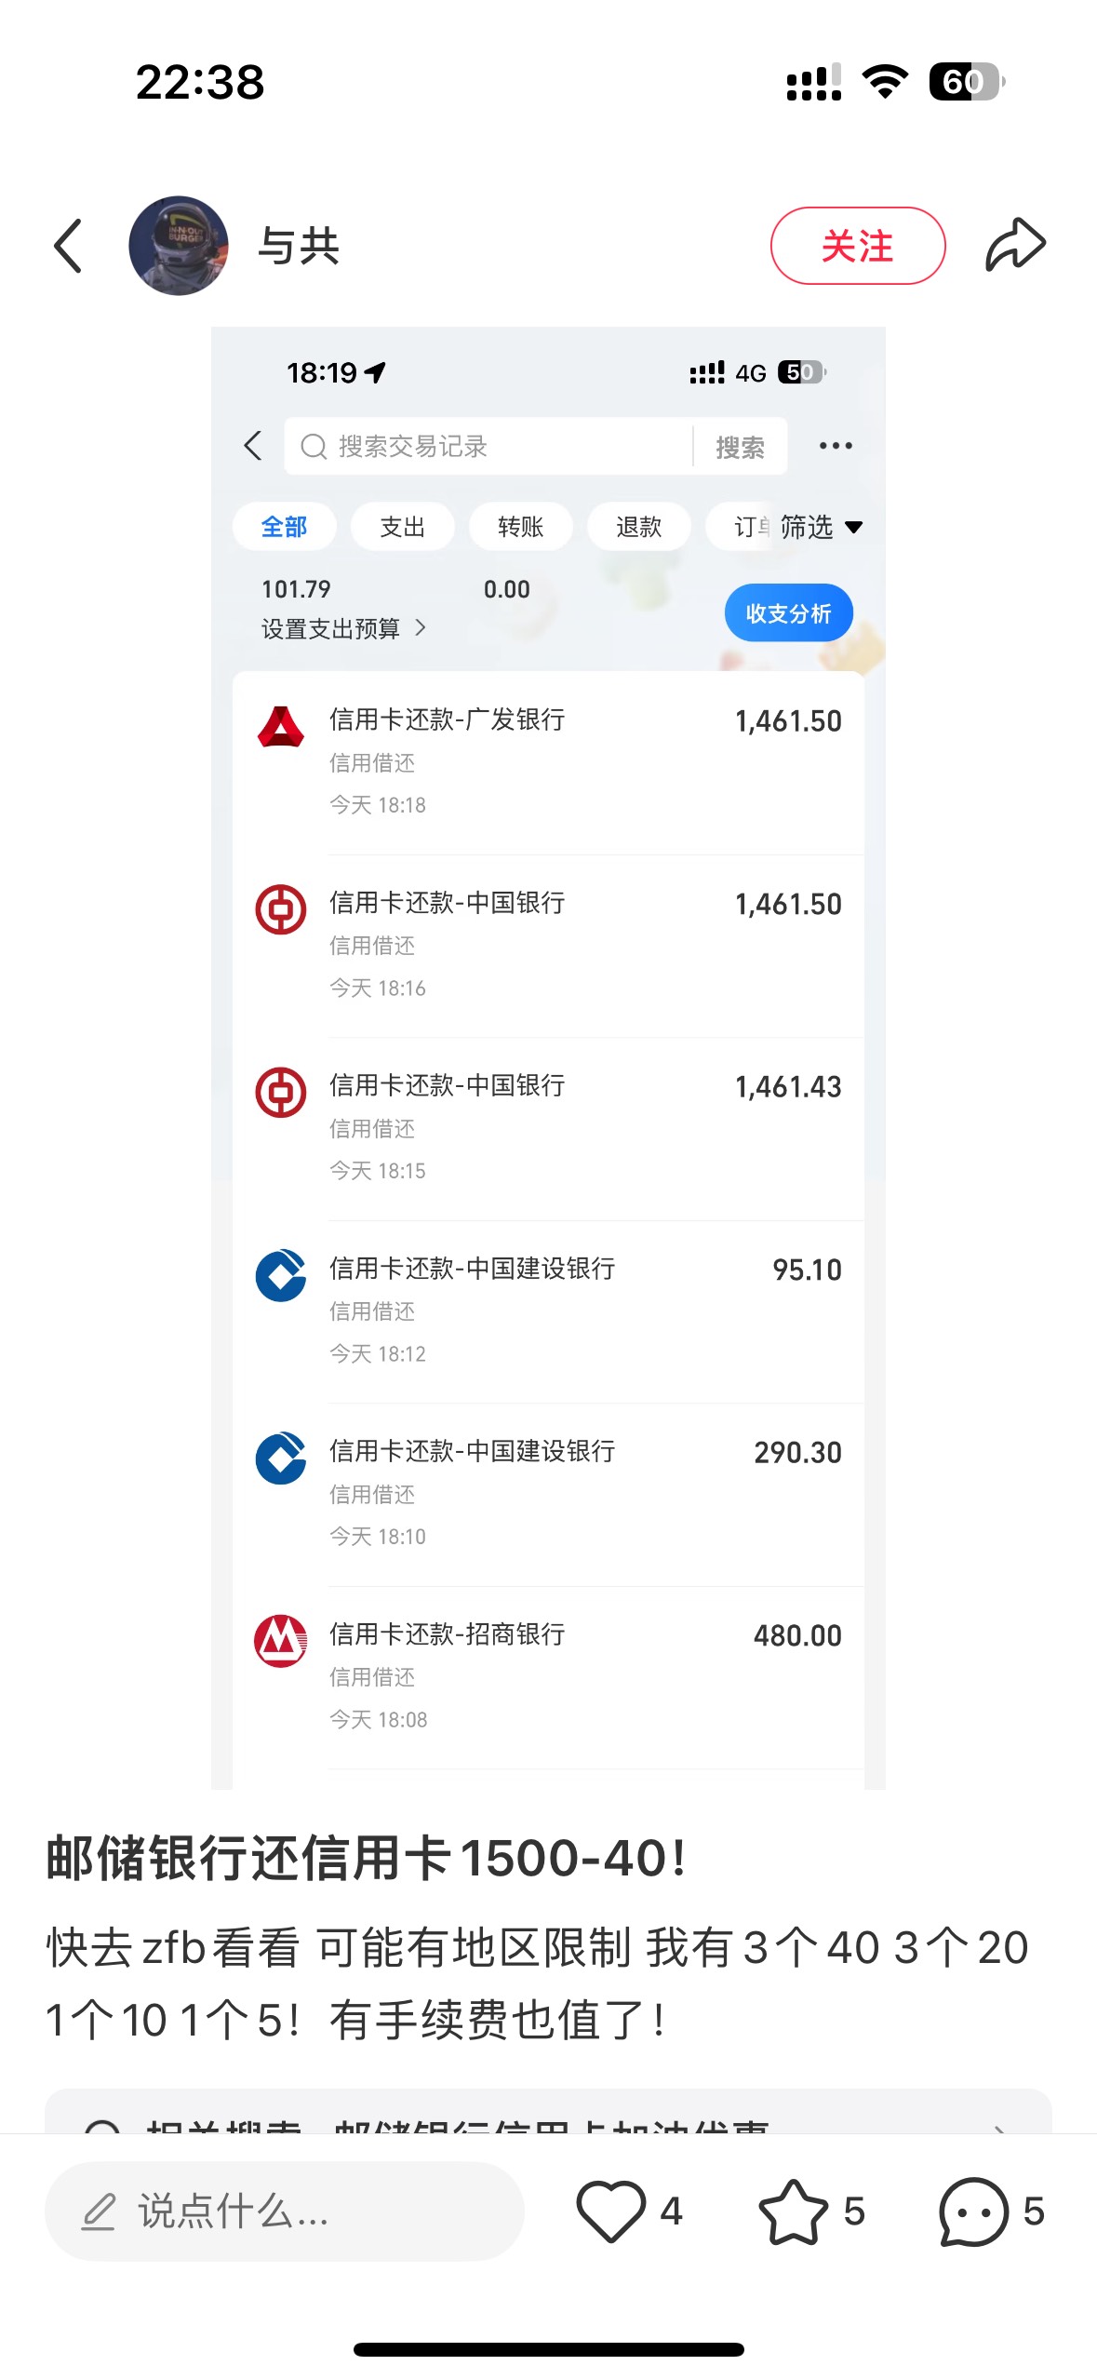The image size is (1097, 2379).
Task: Follow the author with 关注 button
Action: click(x=858, y=246)
